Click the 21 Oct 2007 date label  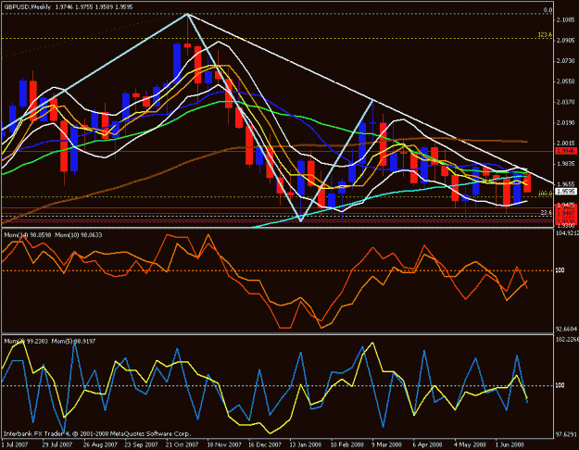click(x=182, y=444)
